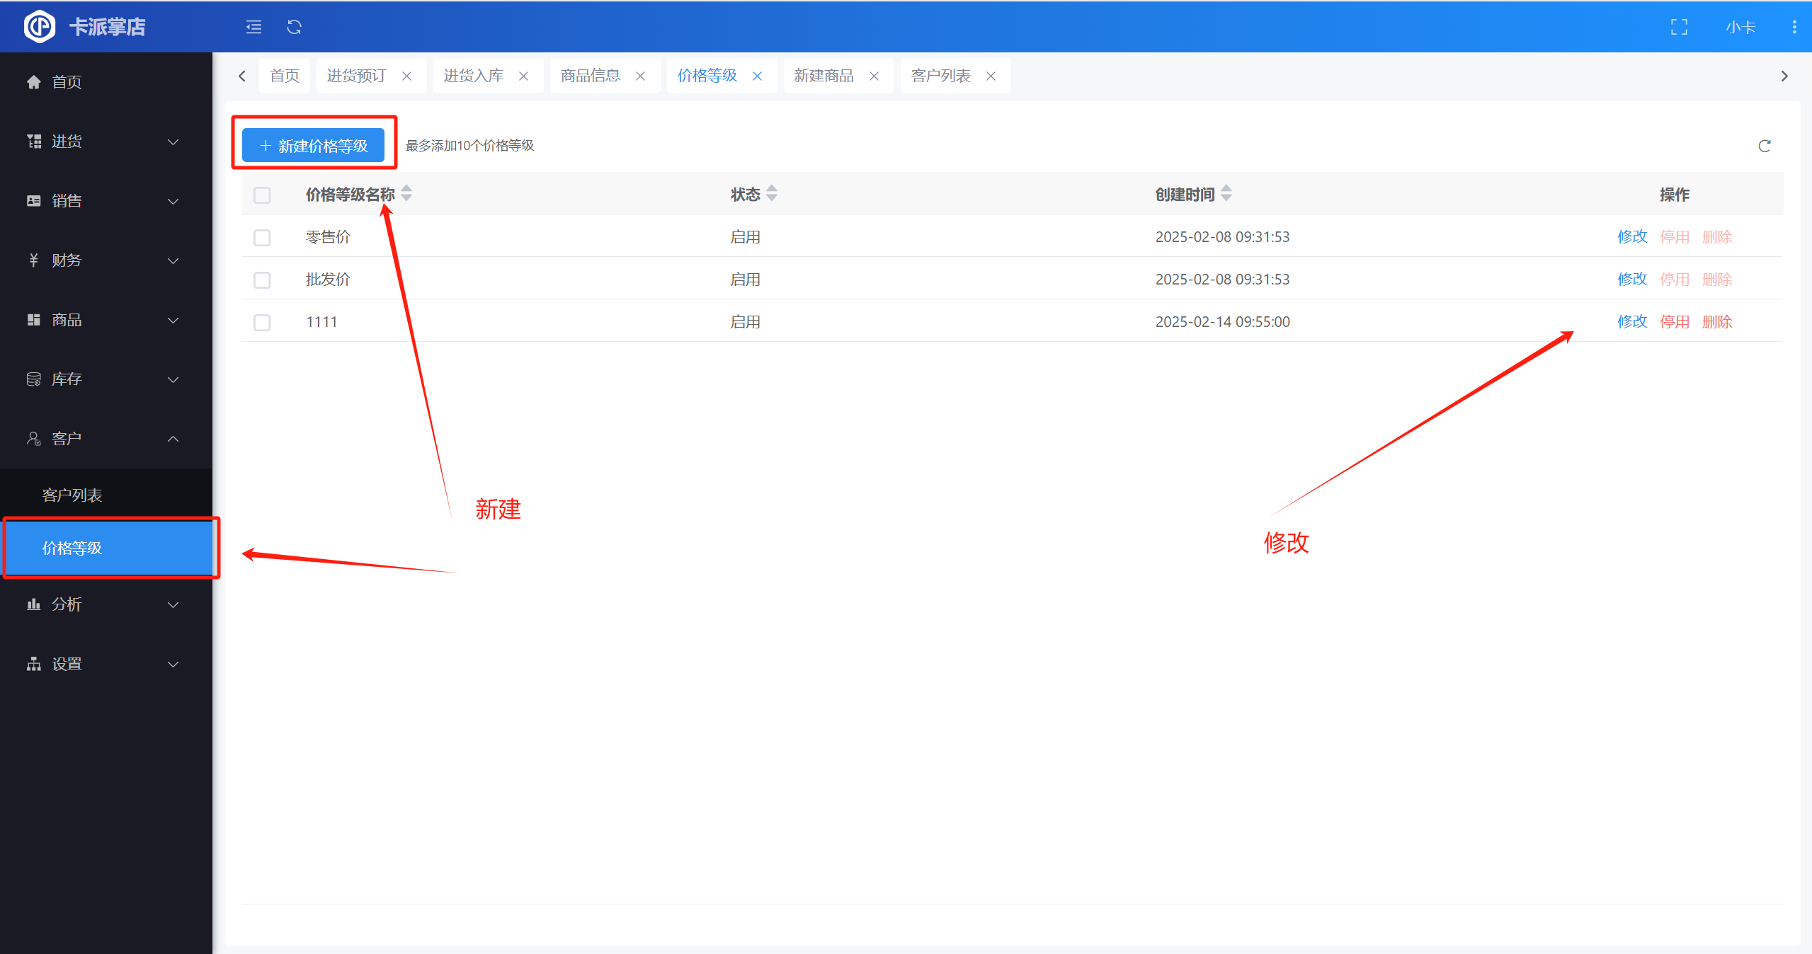Screen dimensions: 1812x954
Task: Sort by 价格等级名称 column arrows
Action: click(406, 193)
